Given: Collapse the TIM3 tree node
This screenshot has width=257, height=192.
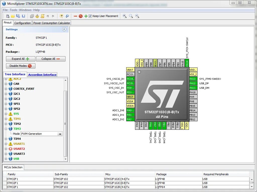Looking at the screenshot, I should point(6,129).
